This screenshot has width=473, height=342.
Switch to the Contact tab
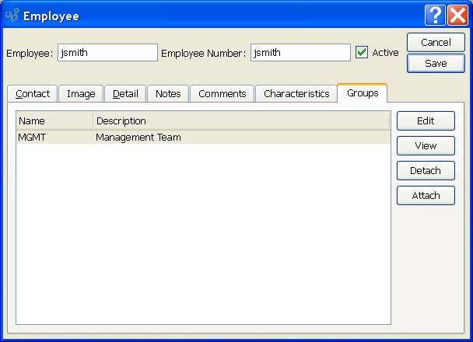[33, 94]
